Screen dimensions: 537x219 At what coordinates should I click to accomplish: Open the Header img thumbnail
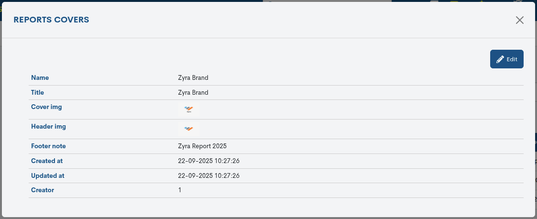click(189, 129)
